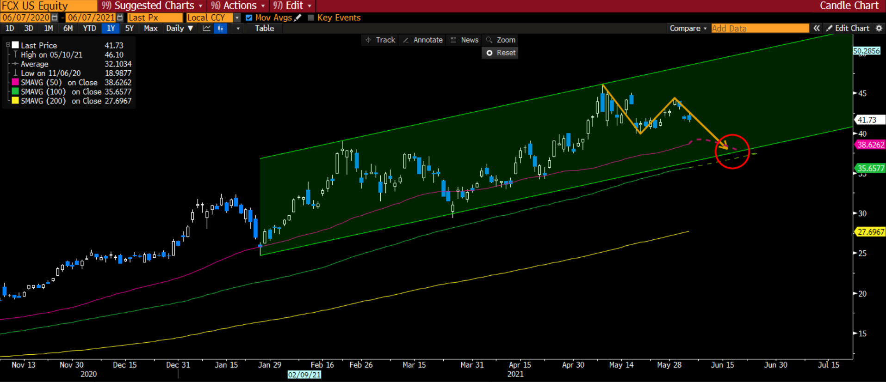This screenshot has width=886, height=382.
Task: Click the FCX US Equity ticker field
Action: pos(49,6)
